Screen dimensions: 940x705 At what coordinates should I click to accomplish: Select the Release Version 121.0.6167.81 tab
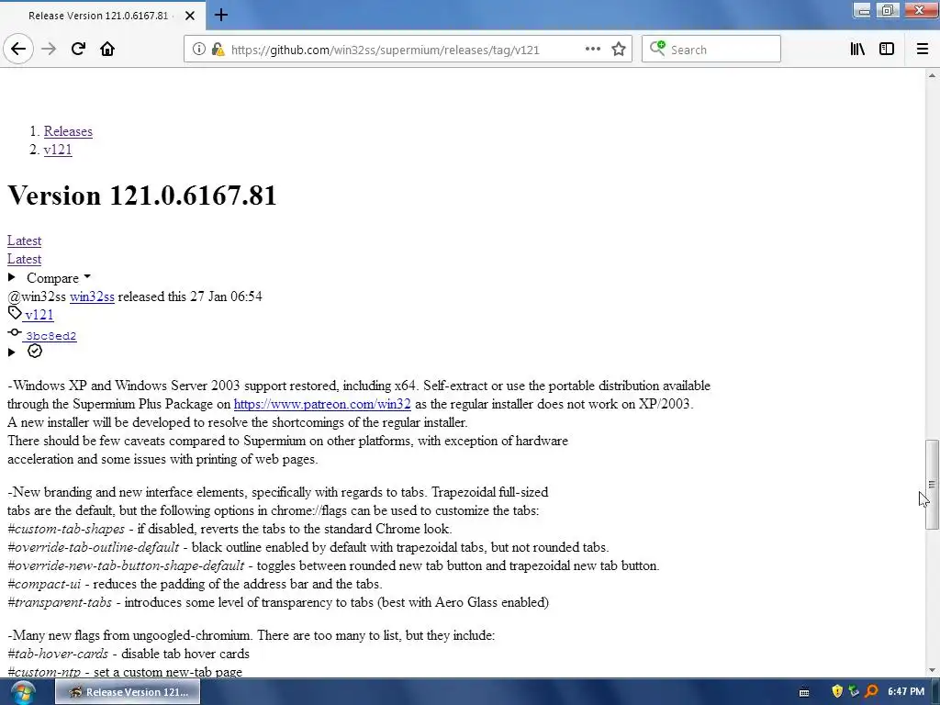pyautogui.click(x=102, y=15)
